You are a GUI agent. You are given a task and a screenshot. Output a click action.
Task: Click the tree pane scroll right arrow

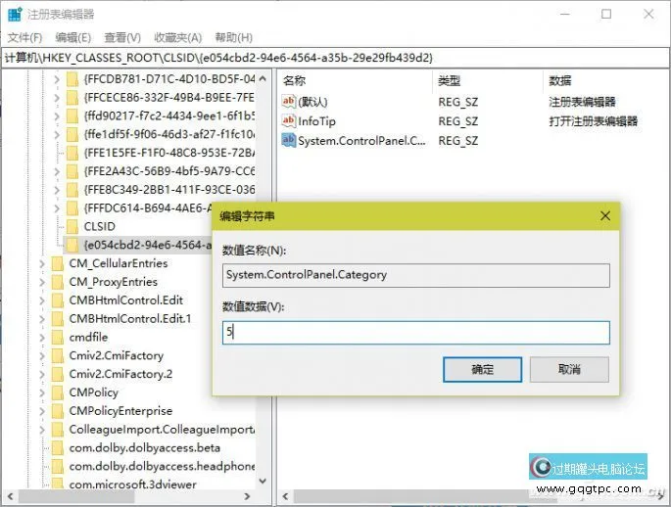click(247, 496)
